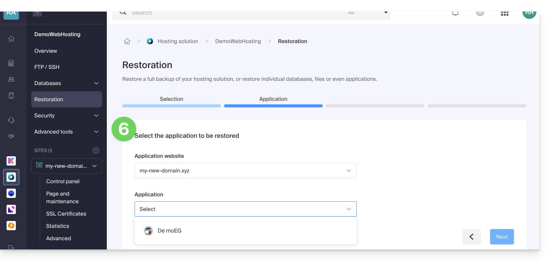Open the Application website dropdown
Screen dimensions: 551x261
pyautogui.click(x=245, y=171)
